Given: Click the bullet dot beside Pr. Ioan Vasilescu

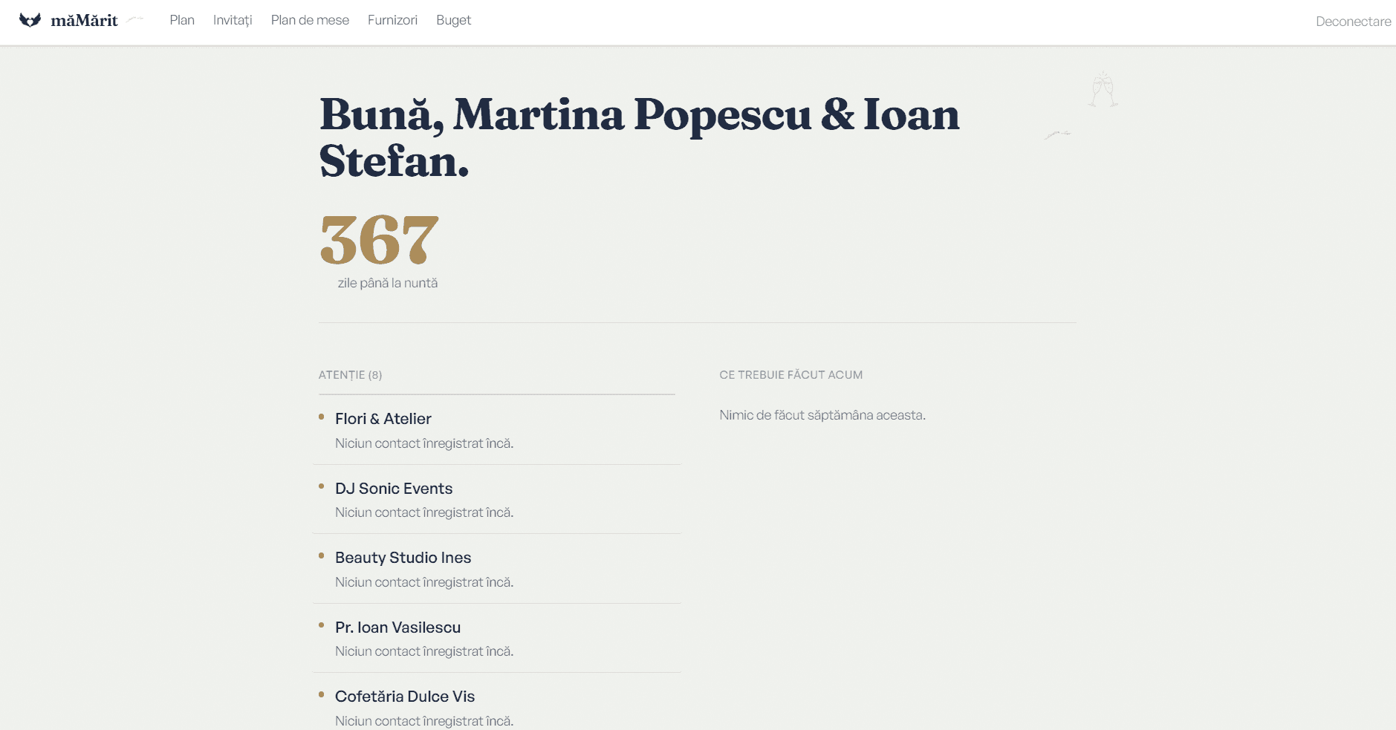Looking at the screenshot, I should click(x=321, y=625).
